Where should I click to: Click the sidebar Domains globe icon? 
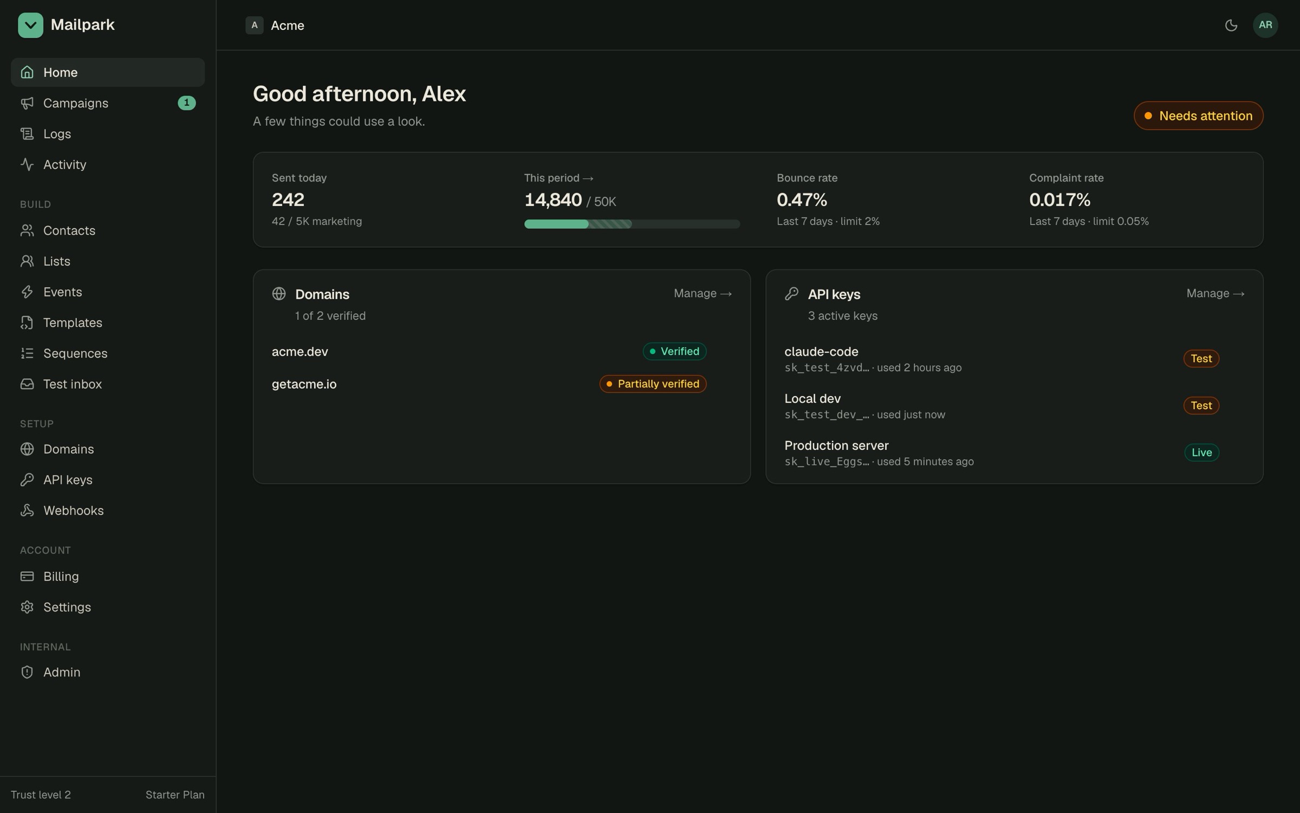click(x=27, y=449)
